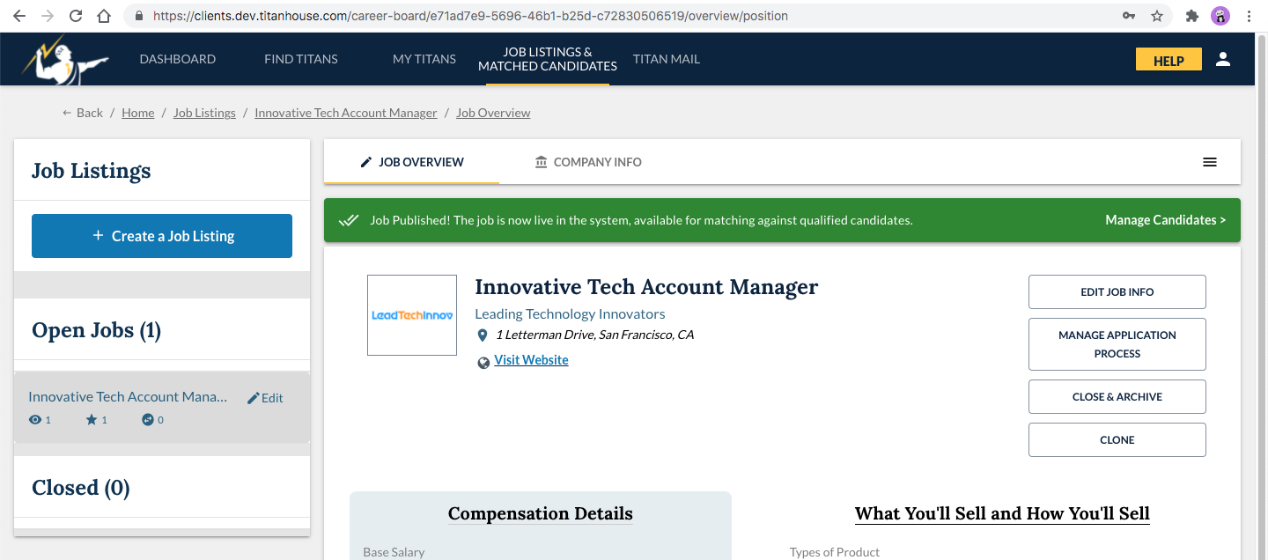
Task: Click the LeadTechInnov company logo thumbnail
Action: [x=412, y=315]
